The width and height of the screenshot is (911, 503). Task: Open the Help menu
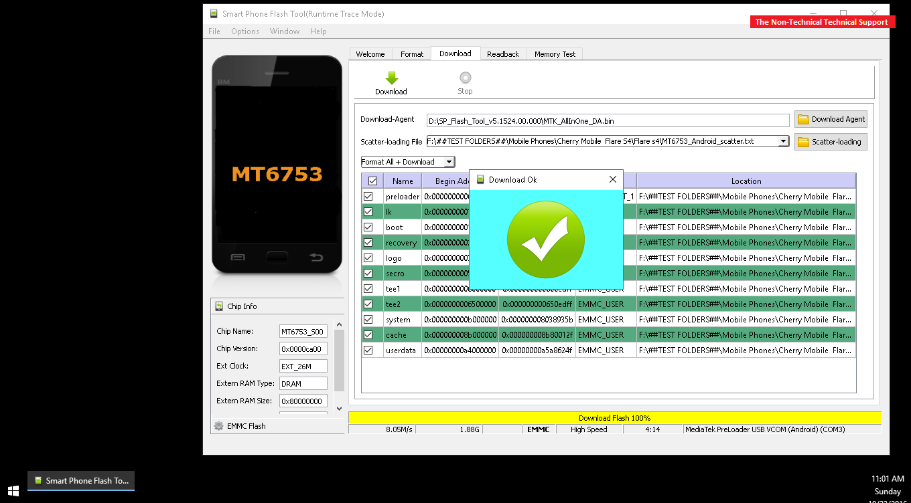(x=318, y=31)
